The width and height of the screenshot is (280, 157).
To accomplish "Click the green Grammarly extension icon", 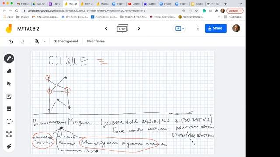I will click(204, 11).
